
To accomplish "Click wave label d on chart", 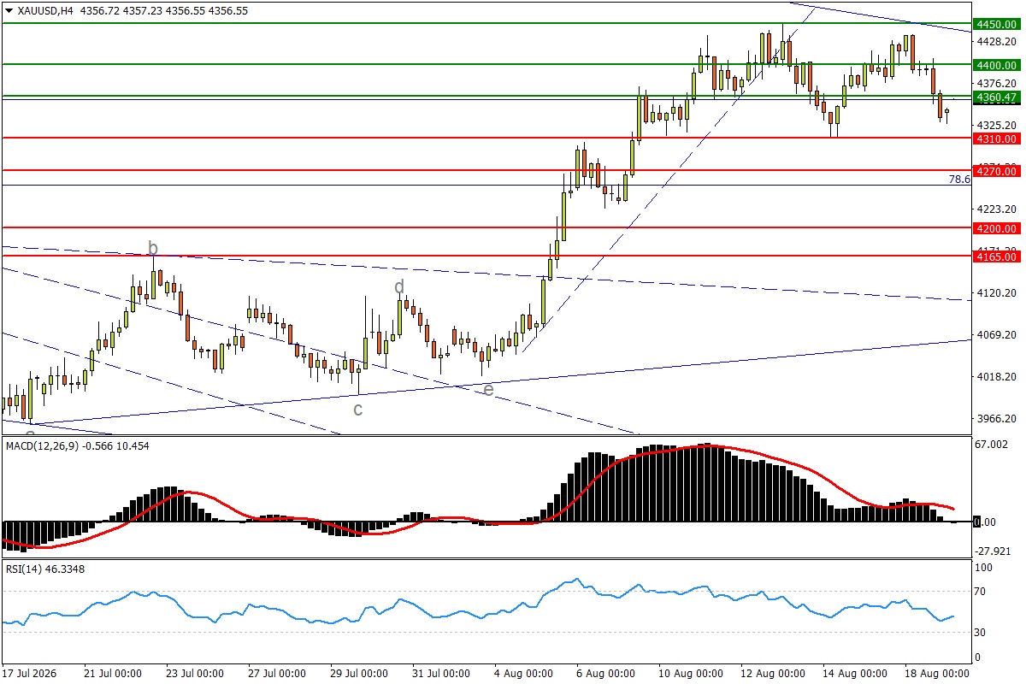I will point(399,286).
